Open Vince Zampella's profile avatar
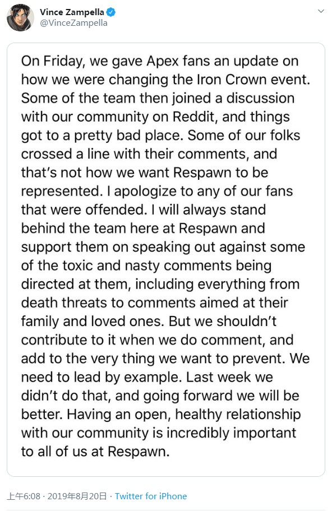 click(21, 17)
